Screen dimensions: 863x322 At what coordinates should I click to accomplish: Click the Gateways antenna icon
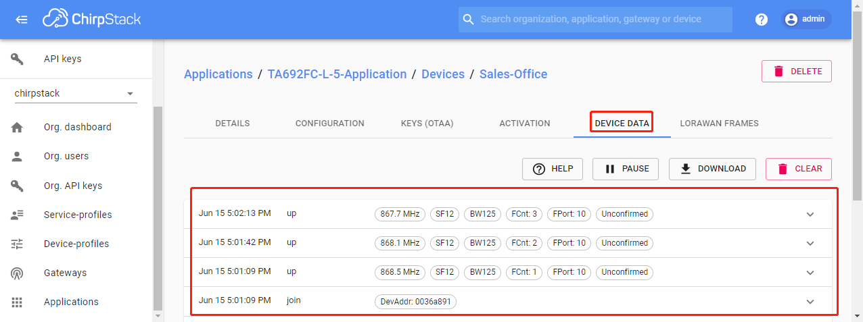click(18, 273)
